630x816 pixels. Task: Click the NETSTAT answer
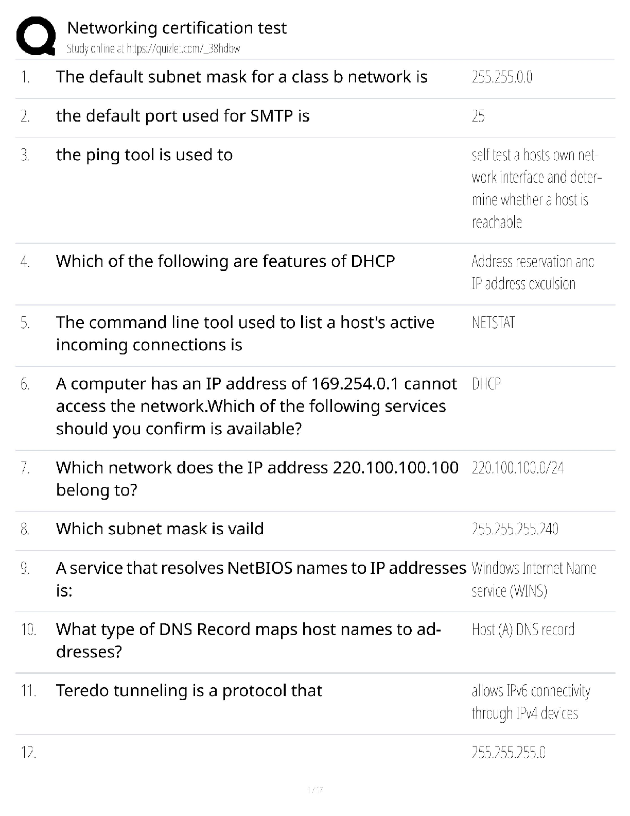tap(493, 323)
